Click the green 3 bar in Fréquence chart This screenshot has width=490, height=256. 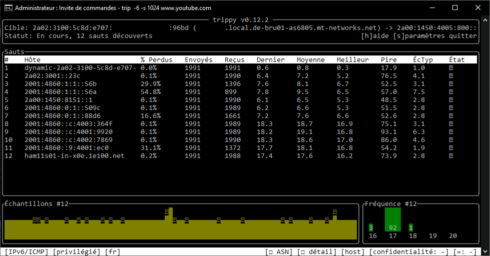click(x=370, y=227)
